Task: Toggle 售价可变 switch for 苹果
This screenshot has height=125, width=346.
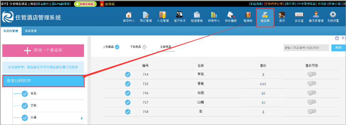Action: coord(311,74)
